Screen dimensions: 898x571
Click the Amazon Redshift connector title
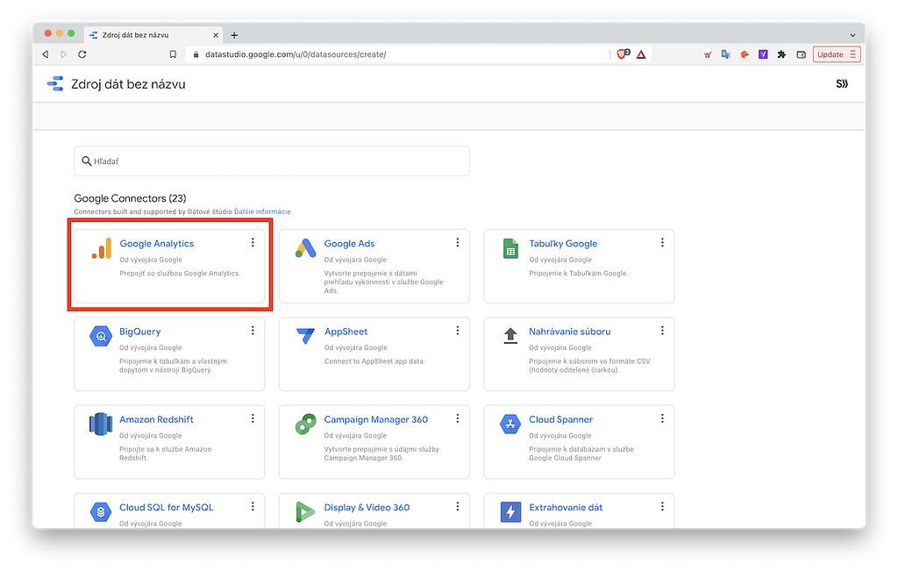pyautogui.click(x=156, y=419)
